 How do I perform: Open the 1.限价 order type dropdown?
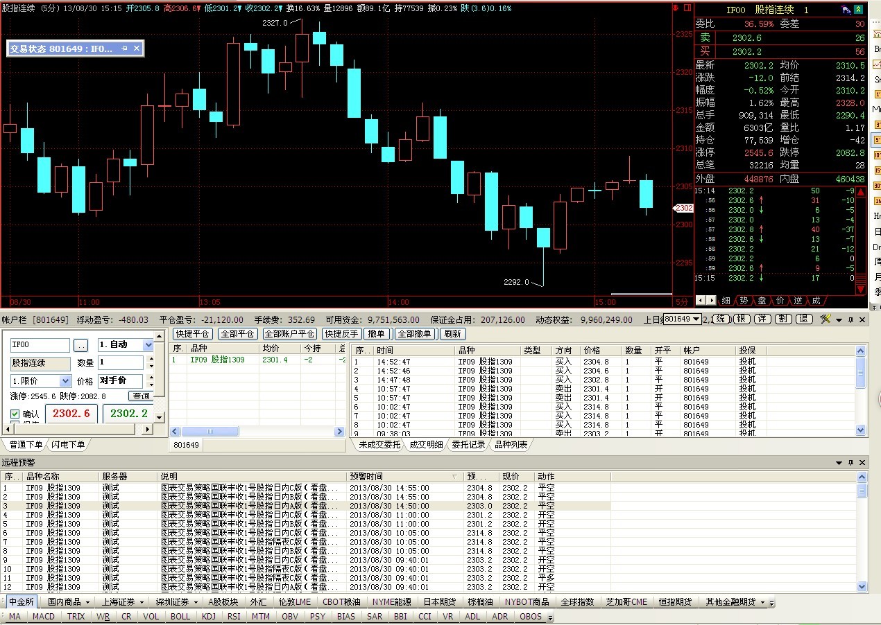coord(65,381)
